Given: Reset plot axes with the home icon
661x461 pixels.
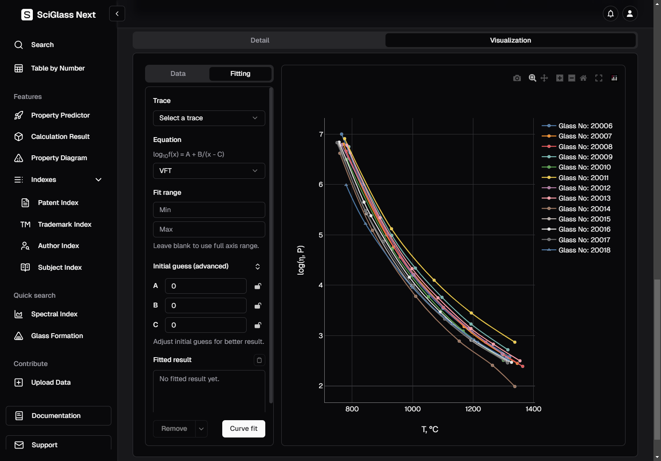Looking at the screenshot, I should click(583, 78).
